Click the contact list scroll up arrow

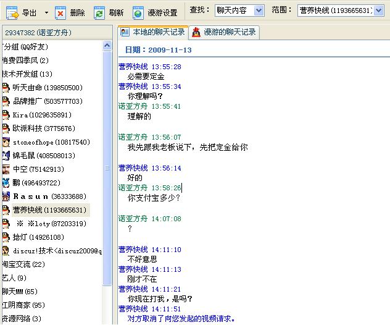click(107, 45)
